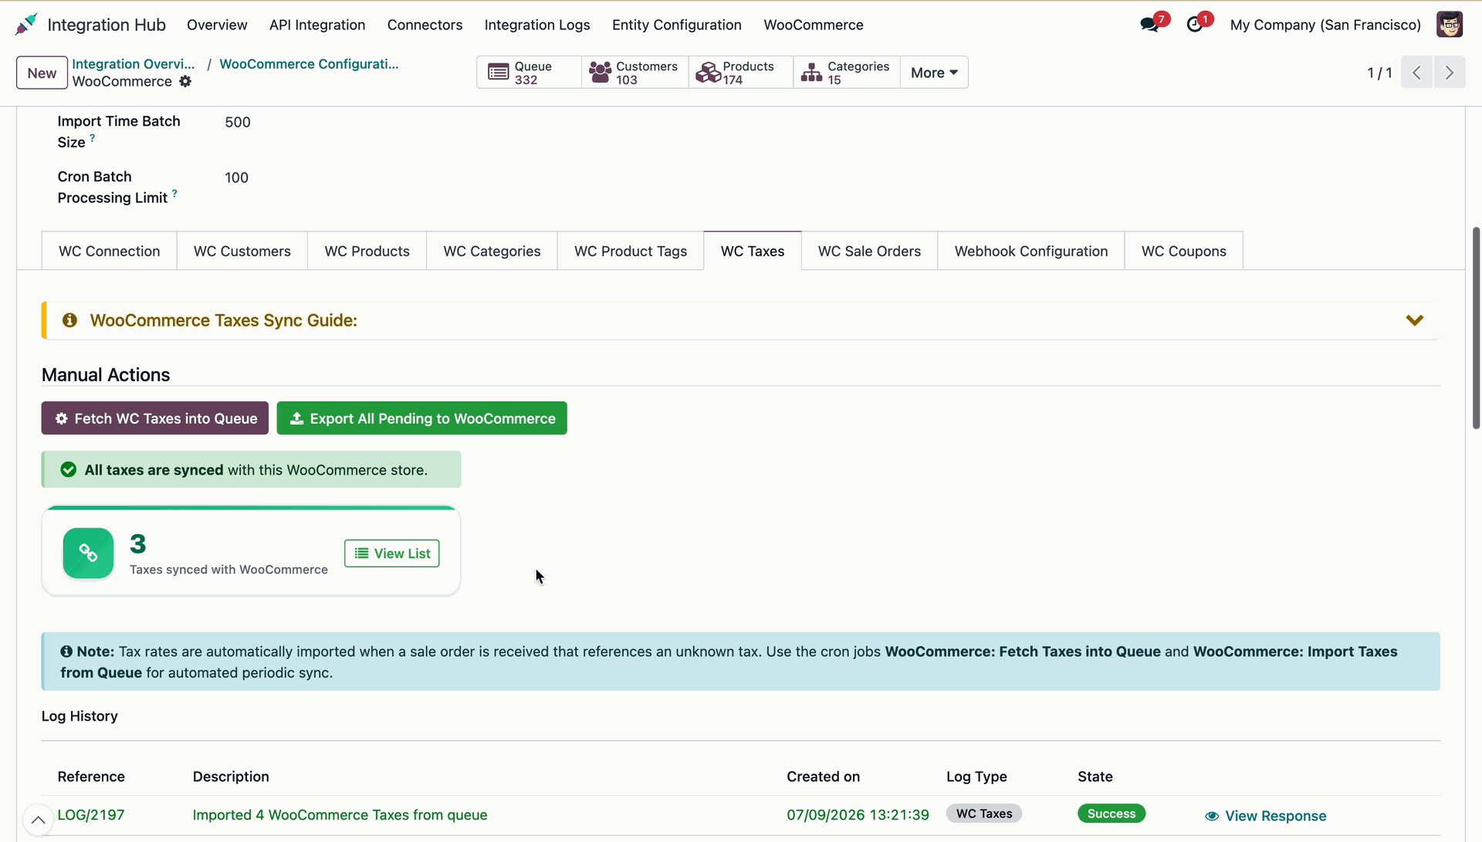Switch to the WC Sale Orders tab
1482x842 pixels.
click(869, 251)
